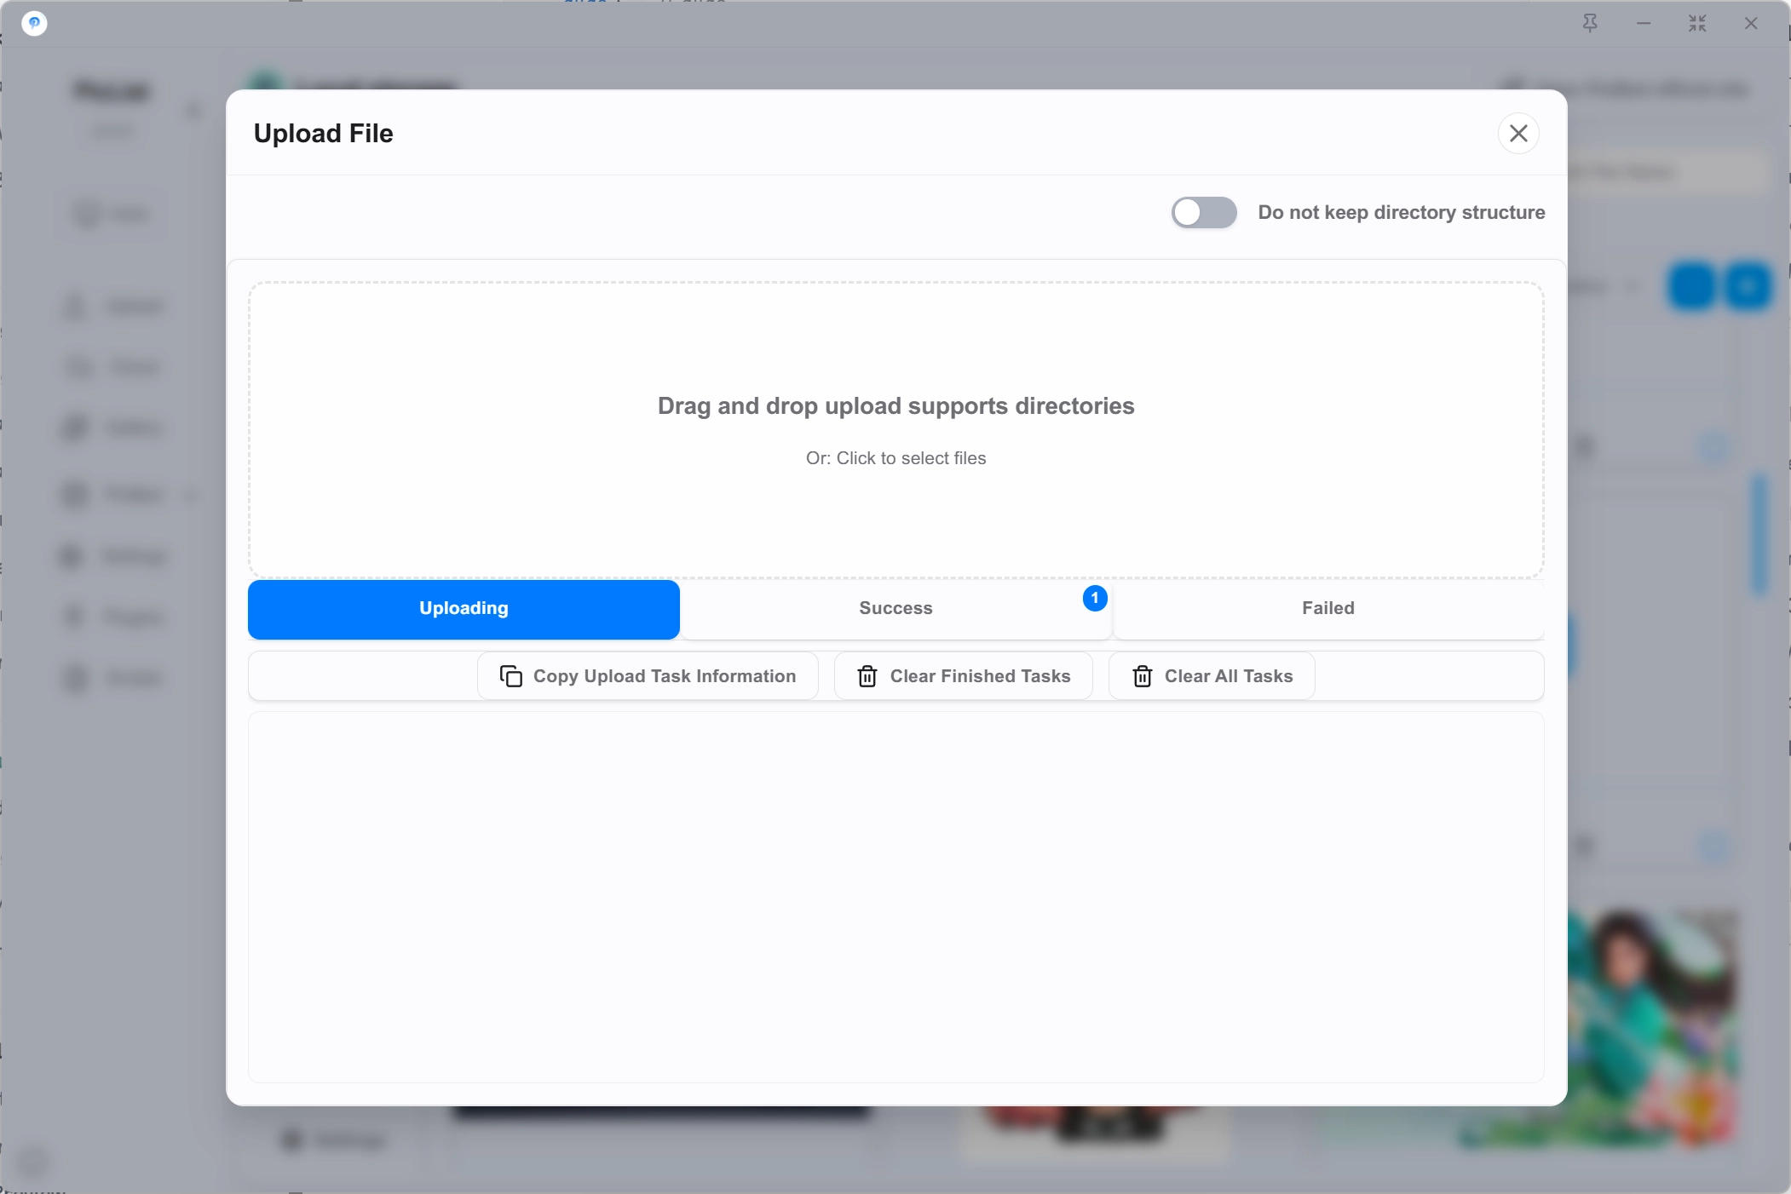Image resolution: width=1791 pixels, height=1194 pixels.
Task: Click the app logo in the title bar
Action: click(x=34, y=23)
